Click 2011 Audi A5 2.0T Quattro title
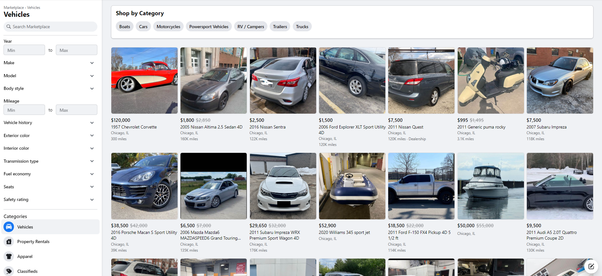The height and width of the screenshot is (276, 602). click(x=552, y=235)
